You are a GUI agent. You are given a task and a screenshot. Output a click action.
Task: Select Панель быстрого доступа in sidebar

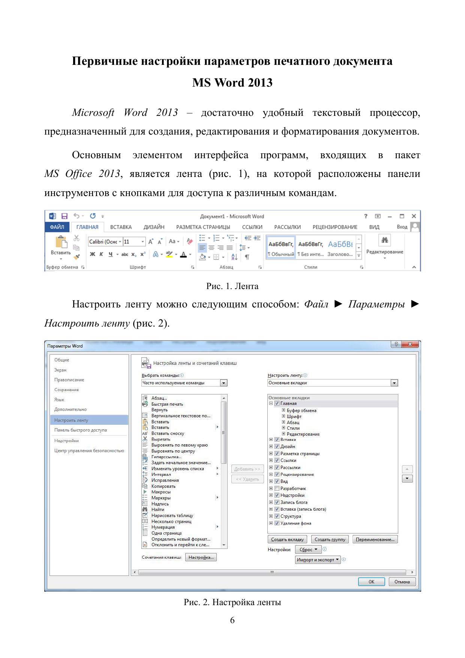(x=81, y=430)
